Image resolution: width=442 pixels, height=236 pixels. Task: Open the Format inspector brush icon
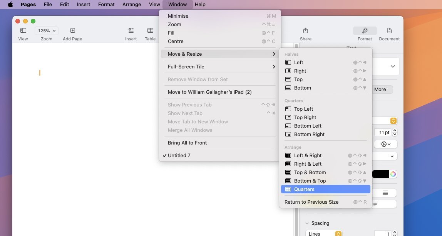365,30
